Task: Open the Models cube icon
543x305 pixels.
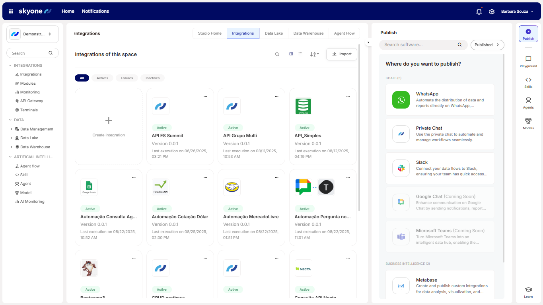Action: pyautogui.click(x=528, y=123)
